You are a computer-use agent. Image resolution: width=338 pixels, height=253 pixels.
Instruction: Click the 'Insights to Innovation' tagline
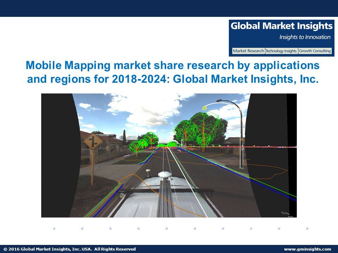[305, 37]
